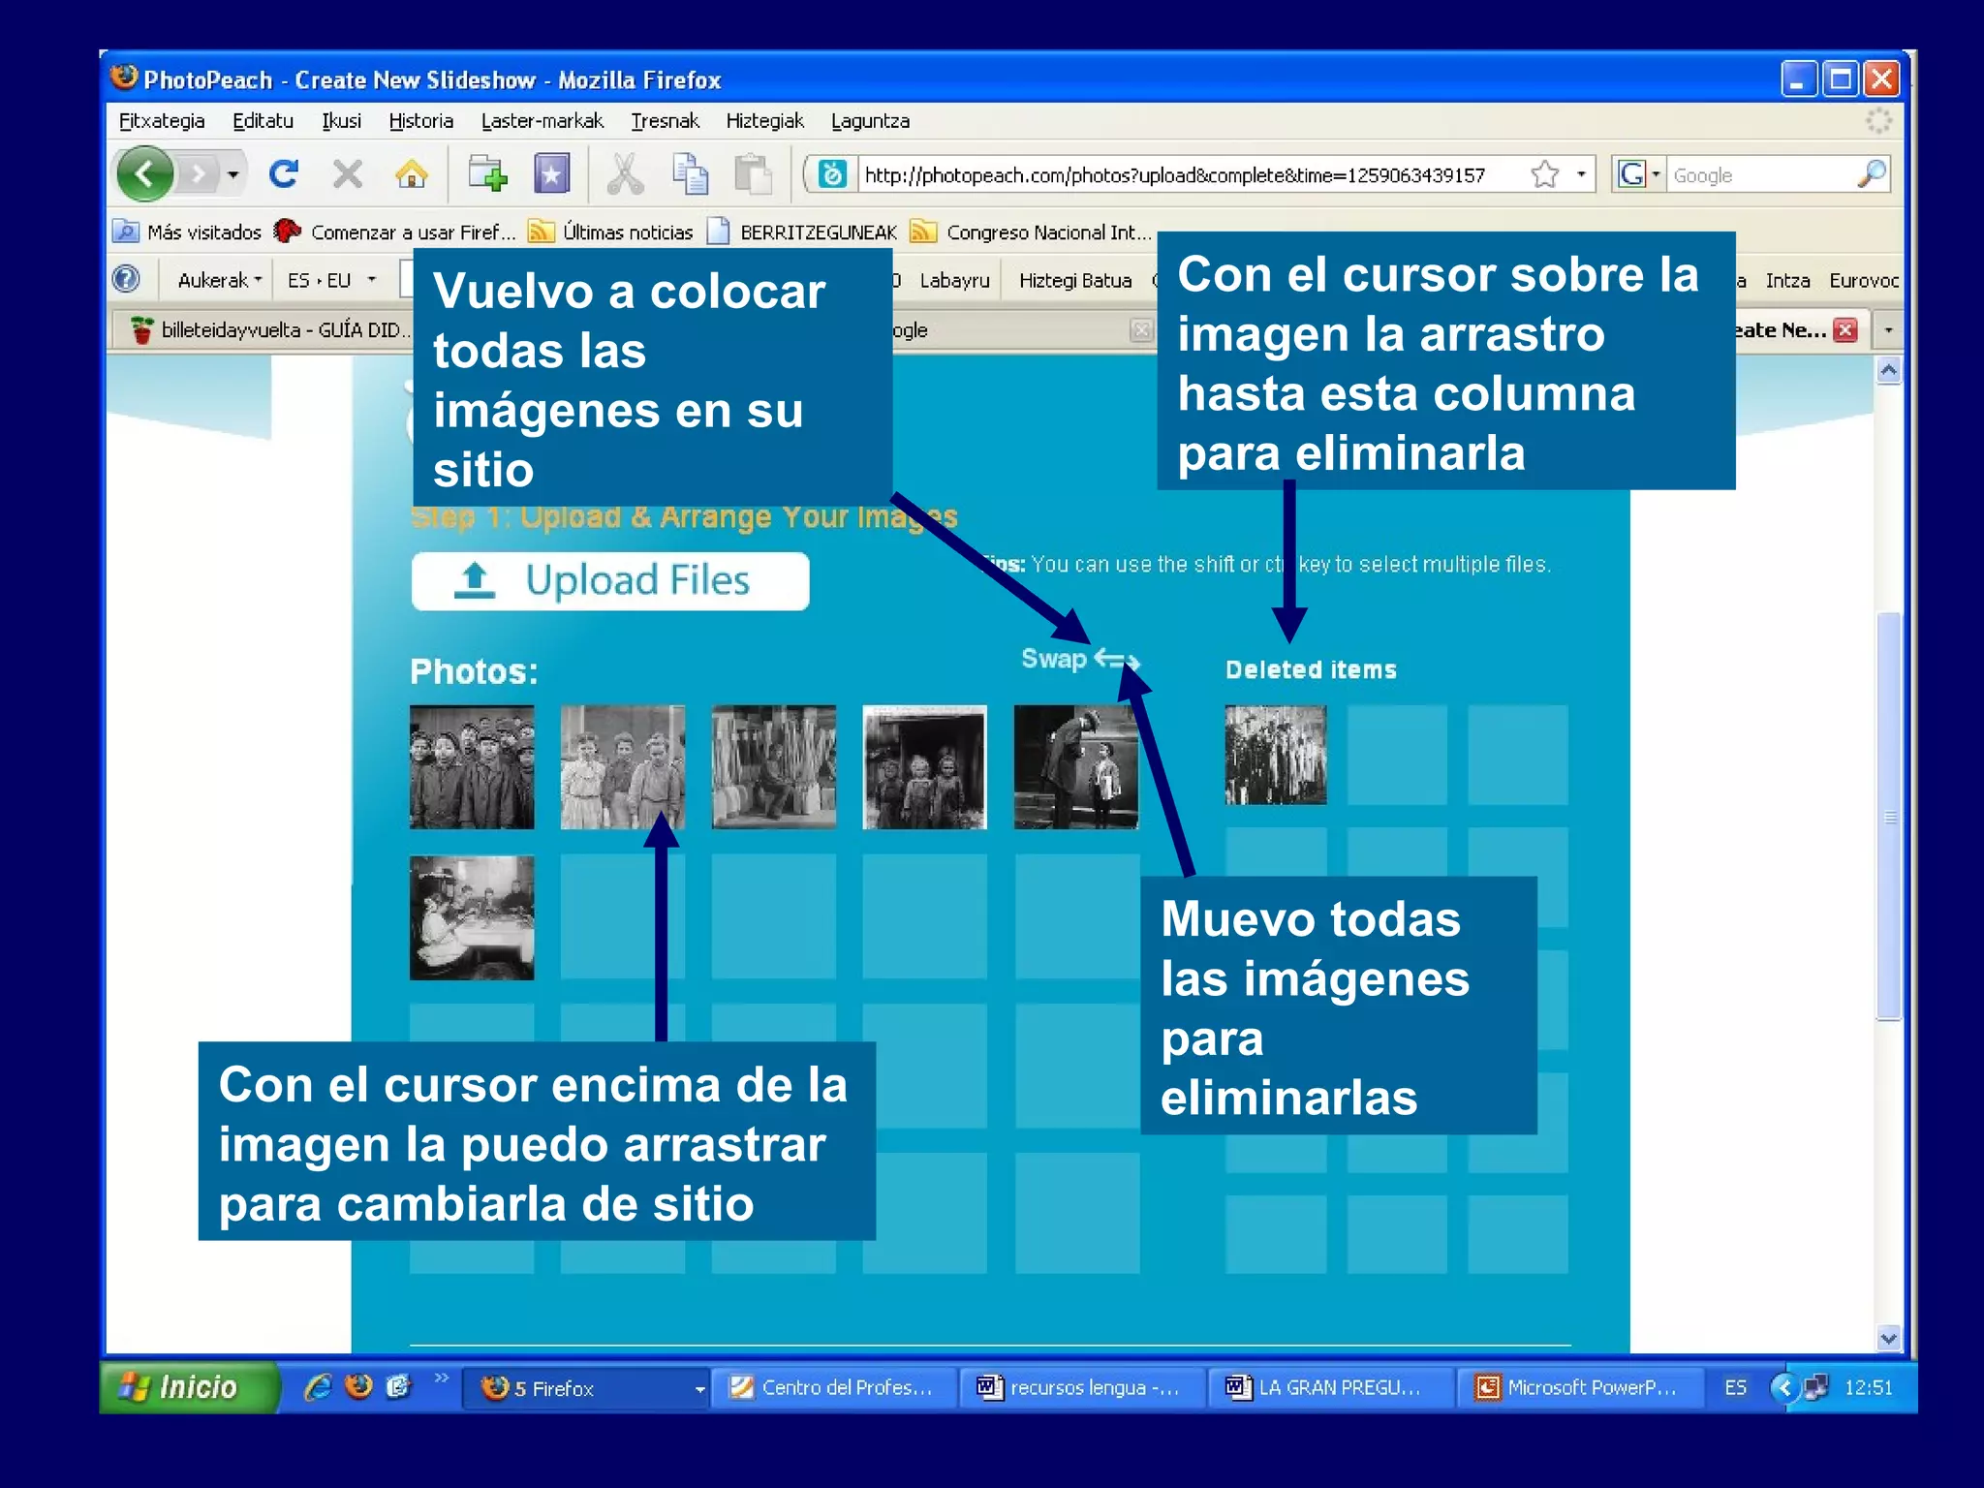The image size is (1984, 1488).
Task: Click the search magnifier icon
Action: coord(1873,174)
